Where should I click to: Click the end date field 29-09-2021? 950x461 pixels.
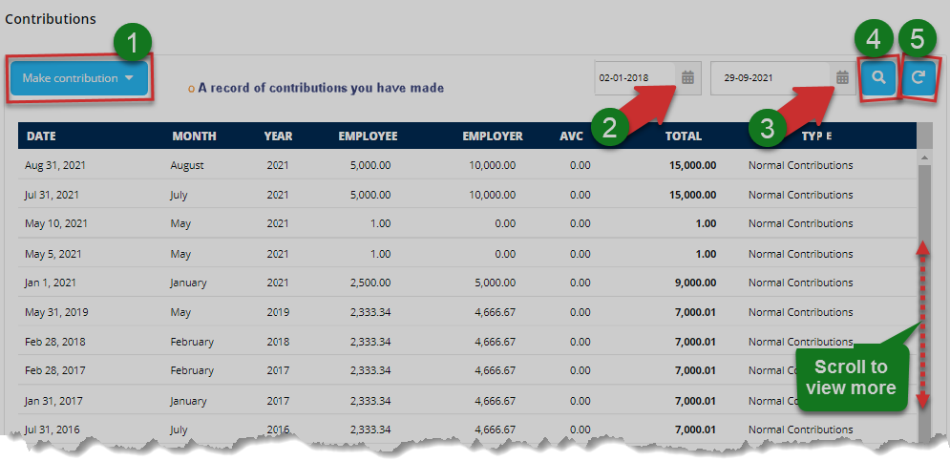click(771, 78)
